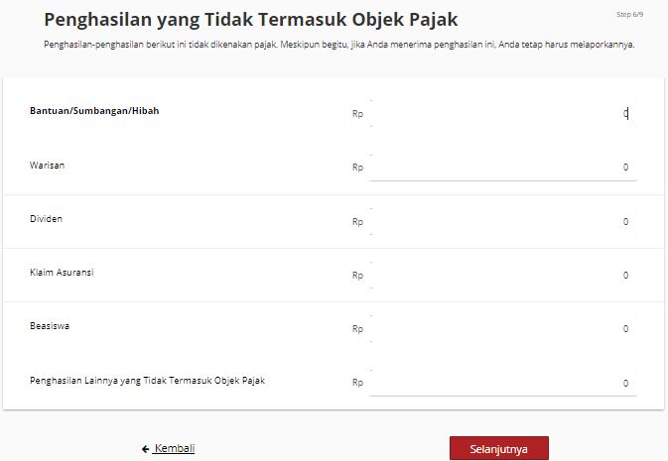Select the Klaim Asuransi amount field
The image size is (668, 461).
[x=502, y=275]
